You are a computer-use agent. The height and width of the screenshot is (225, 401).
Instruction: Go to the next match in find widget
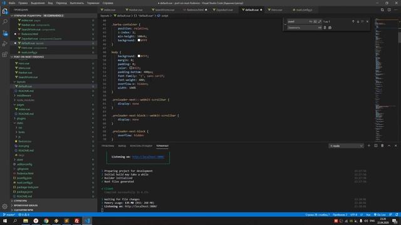[358, 21]
